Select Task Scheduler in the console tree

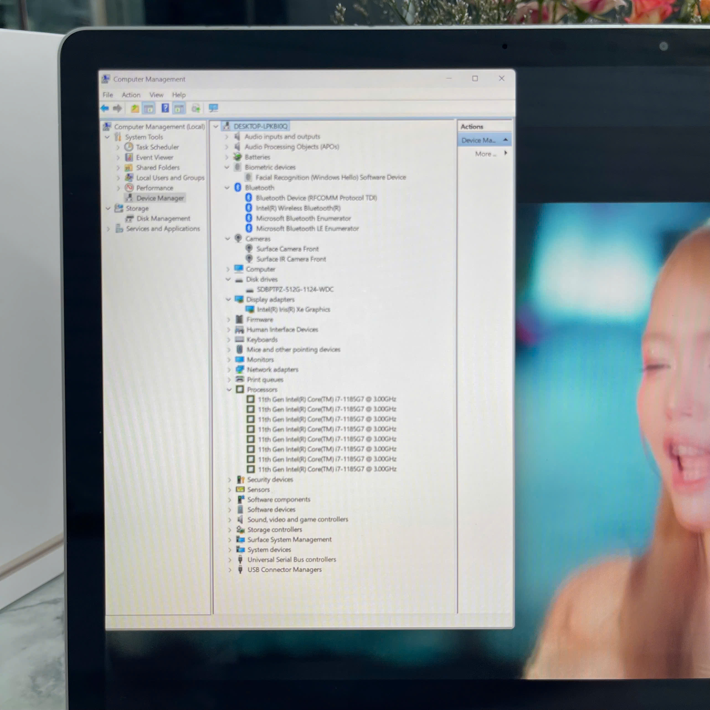pos(157,147)
